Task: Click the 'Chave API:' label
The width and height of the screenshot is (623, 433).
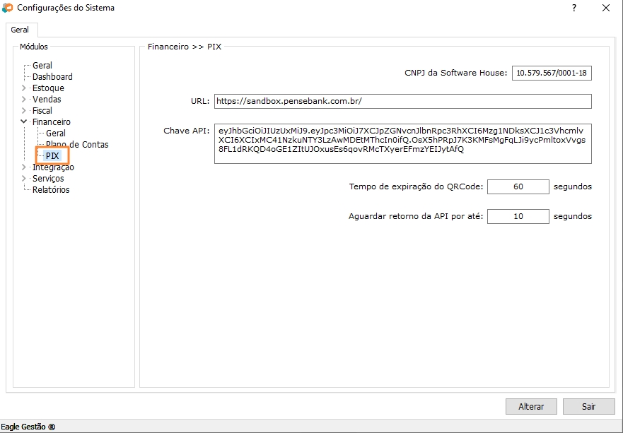Action: [x=187, y=131]
